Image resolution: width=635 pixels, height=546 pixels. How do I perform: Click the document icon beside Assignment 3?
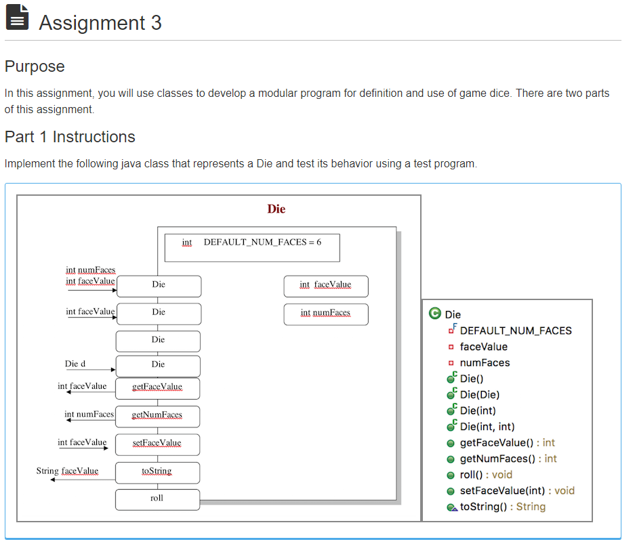[16, 19]
